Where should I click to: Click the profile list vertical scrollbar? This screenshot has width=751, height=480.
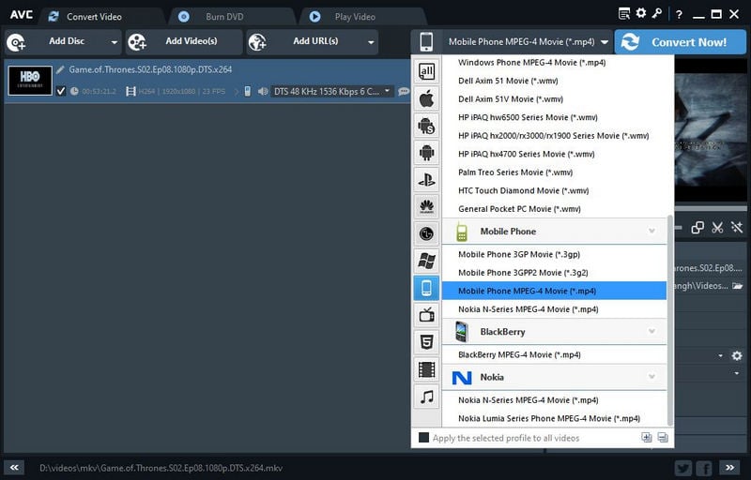coord(670,321)
